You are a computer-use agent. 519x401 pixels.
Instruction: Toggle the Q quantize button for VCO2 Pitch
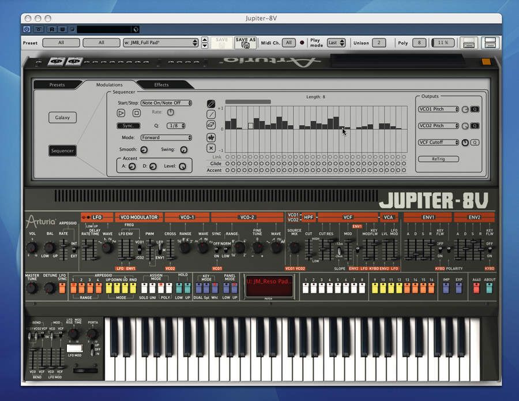pos(475,126)
